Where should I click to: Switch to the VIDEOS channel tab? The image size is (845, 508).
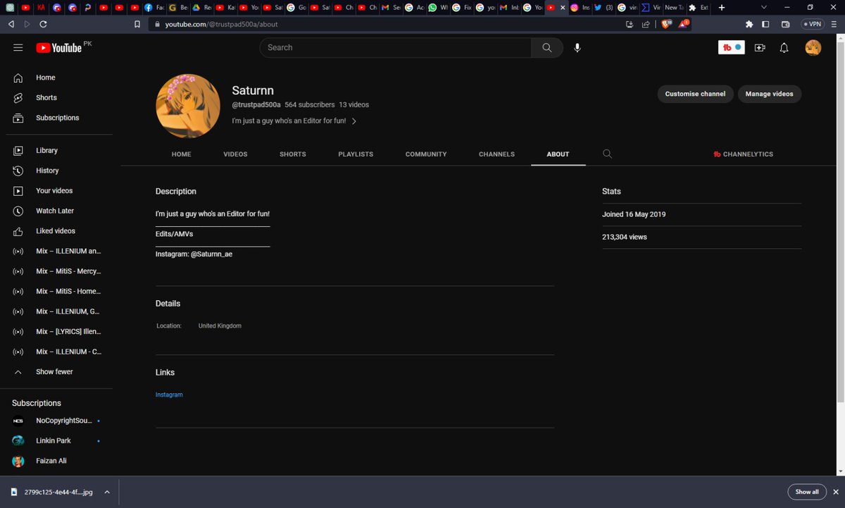235,154
